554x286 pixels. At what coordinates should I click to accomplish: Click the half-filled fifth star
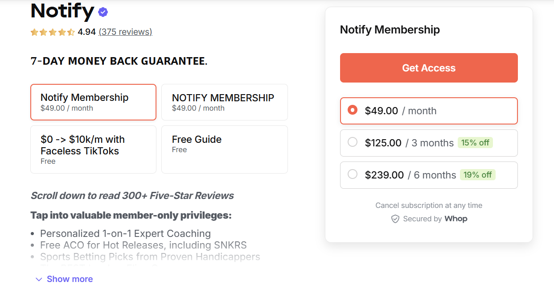point(70,32)
